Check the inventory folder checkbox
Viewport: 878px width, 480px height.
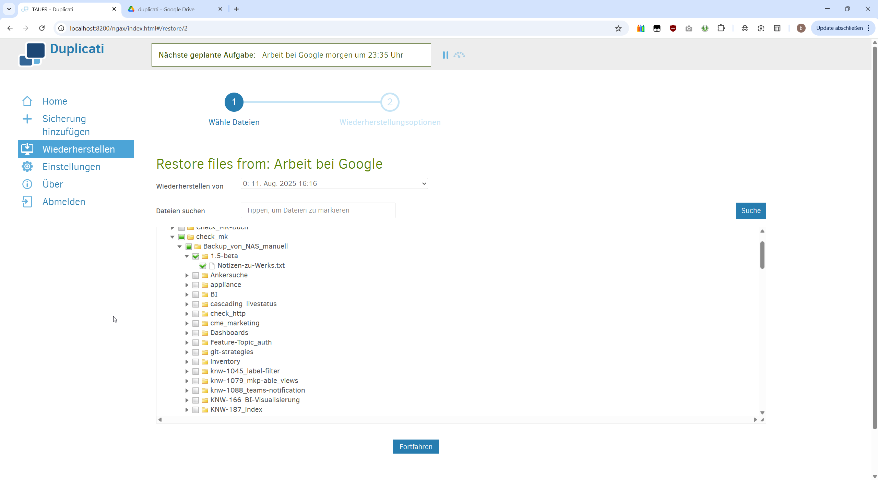coord(196,362)
